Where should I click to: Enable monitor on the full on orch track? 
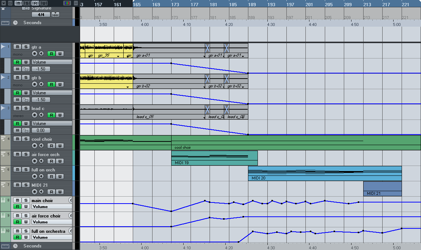(x=41, y=177)
